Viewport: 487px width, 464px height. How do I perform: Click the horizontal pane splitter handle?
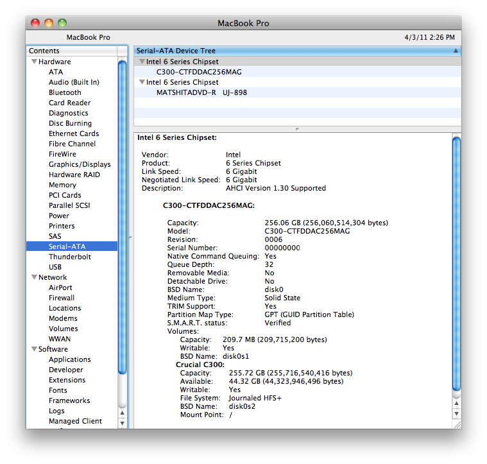297,128
